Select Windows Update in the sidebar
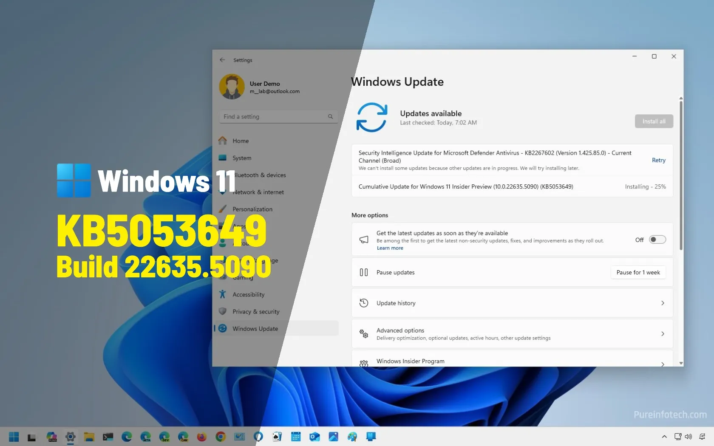The width and height of the screenshot is (714, 446). click(255, 328)
